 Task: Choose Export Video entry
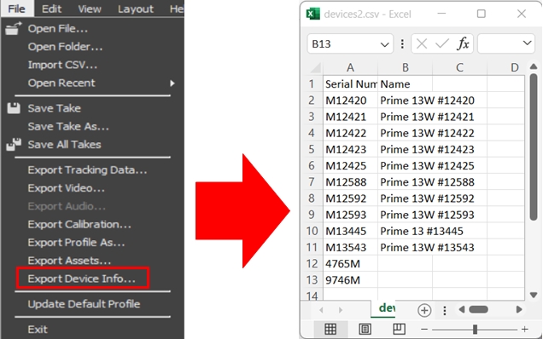click(66, 188)
